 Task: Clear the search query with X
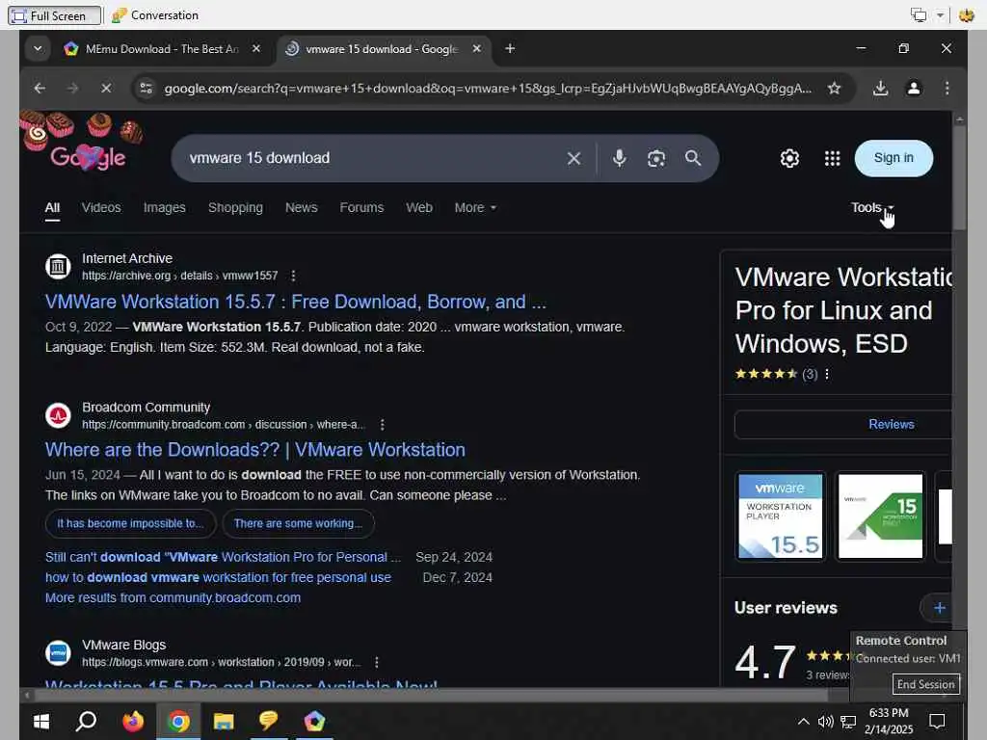pos(574,159)
